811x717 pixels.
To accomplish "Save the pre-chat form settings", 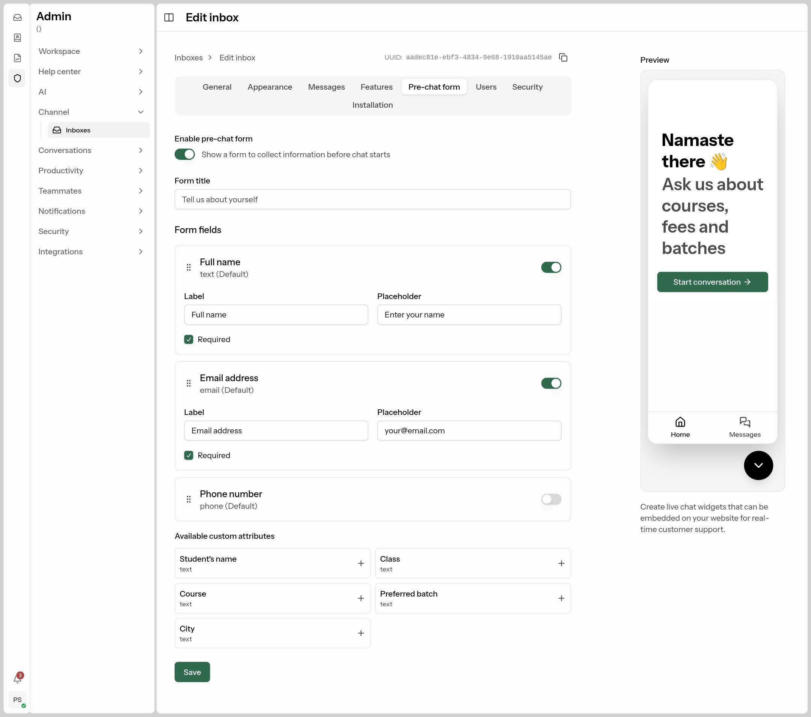I will point(192,672).
